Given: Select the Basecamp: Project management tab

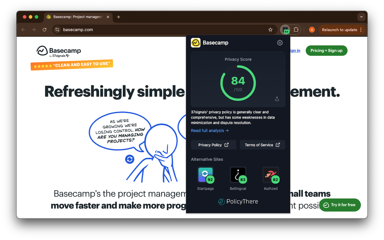Looking at the screenshot, I should click(77, 17).
